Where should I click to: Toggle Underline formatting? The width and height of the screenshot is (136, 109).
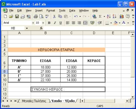61,23
